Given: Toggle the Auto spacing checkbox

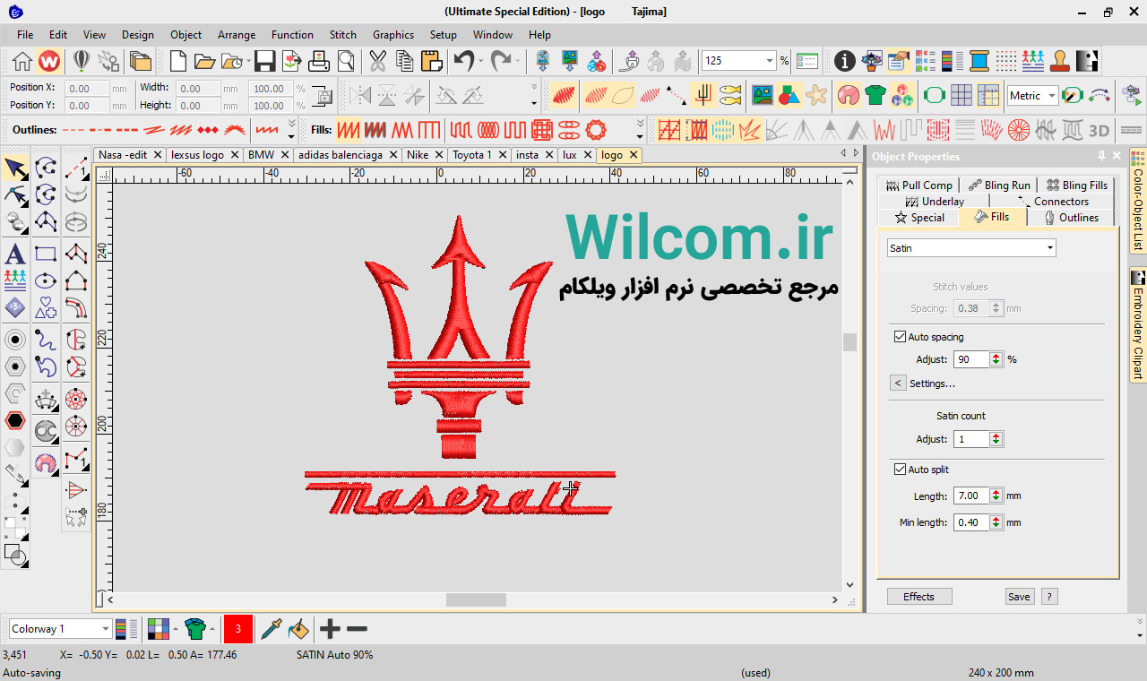Looking at the screenshot, I should [901, 337].
